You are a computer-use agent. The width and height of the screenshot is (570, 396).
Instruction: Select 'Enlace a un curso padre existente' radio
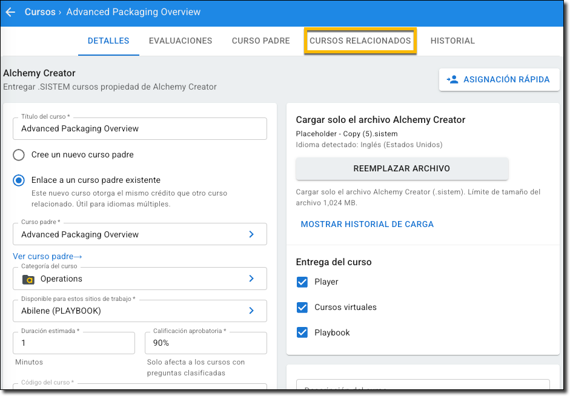pyautogui.click(x=19, y=180)
